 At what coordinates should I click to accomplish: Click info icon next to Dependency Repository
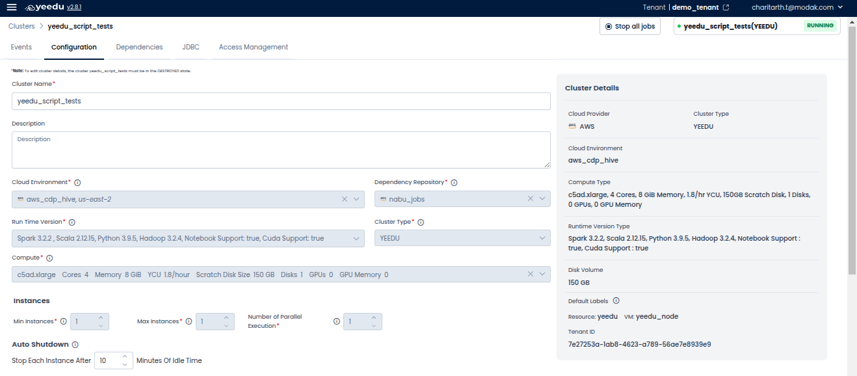[x=454, y=183]
